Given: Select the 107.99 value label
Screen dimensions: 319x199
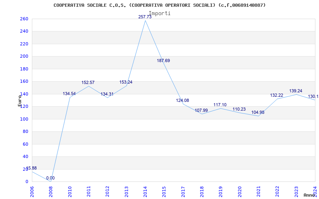Looking at the screenshot, I should [201, 110].
